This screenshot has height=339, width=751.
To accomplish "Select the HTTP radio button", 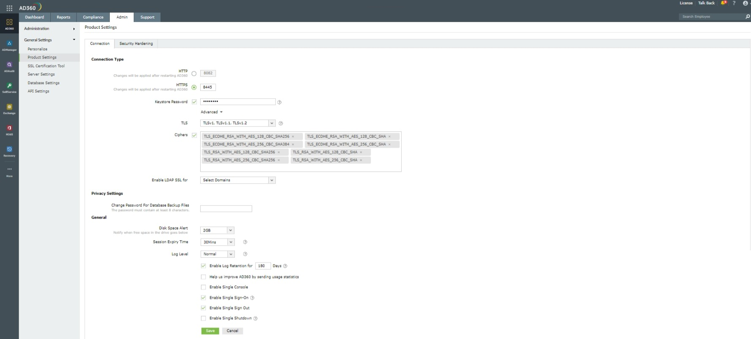I will 194,73.
